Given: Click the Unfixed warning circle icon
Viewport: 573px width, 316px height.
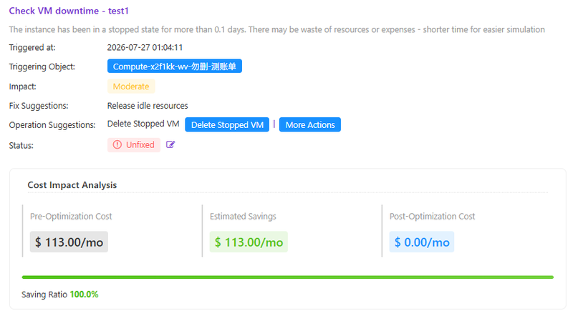Looking at the screenshot, I should pyautogui.click(x=117, y=145).
